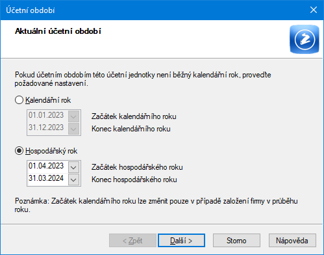Click the Začátek hospodářského roku label
Image resolution: width=324 pixels, height=255 pixels.
click(137, 167)
